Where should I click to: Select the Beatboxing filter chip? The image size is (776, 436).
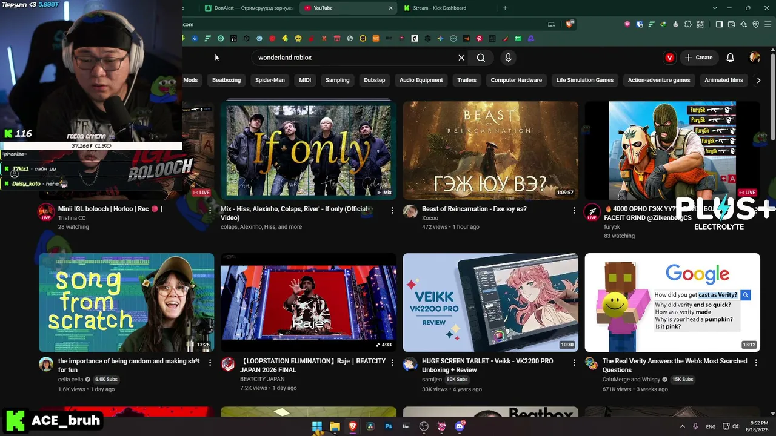226,80
